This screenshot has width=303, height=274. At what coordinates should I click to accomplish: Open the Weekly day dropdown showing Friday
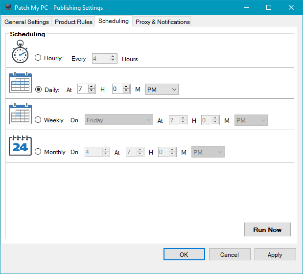[x=119, y=120]
